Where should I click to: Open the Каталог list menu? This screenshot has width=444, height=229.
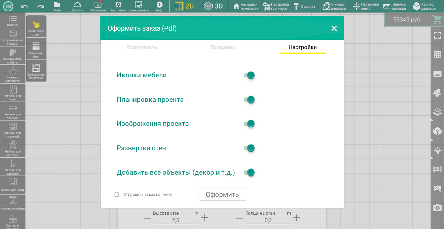tap(13, 21)
